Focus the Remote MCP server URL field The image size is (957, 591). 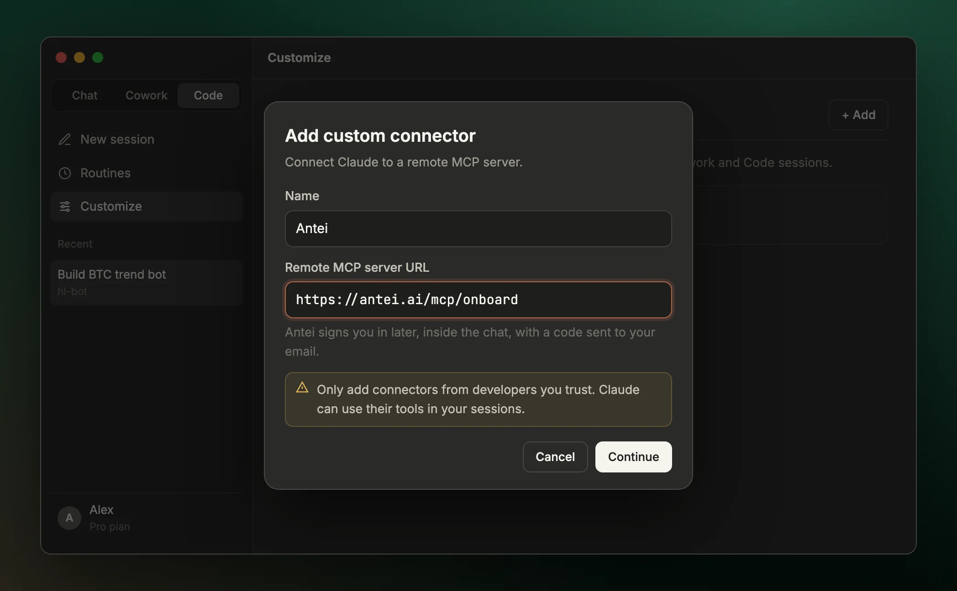tap(478, 300)
